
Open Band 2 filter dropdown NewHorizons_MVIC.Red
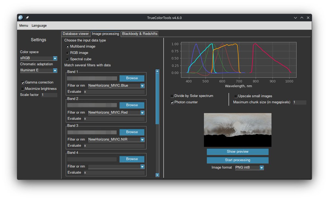point(116,112)
